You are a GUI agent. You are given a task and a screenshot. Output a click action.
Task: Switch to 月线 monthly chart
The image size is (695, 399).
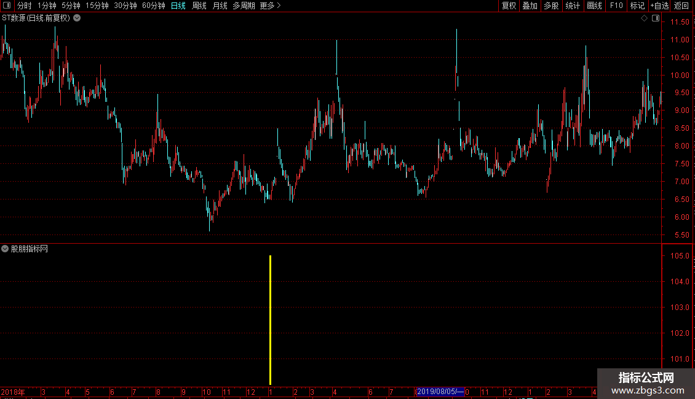220,6
